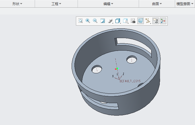
Task: Open the 曲面 ribbon group
Action: [x=157, y=4]
